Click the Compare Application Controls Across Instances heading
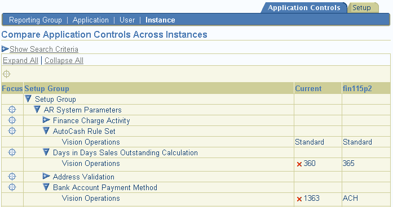Image resolution: width=393 pixels, height=207 pixels. coord(104,34)
